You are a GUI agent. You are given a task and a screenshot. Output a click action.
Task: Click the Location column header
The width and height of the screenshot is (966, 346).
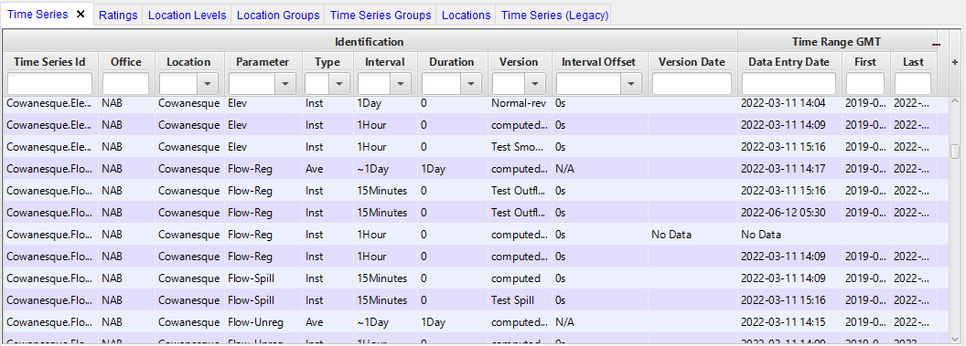(188, 61)
